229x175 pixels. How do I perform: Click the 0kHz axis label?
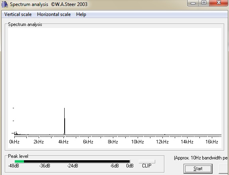[x=14, y=142]
